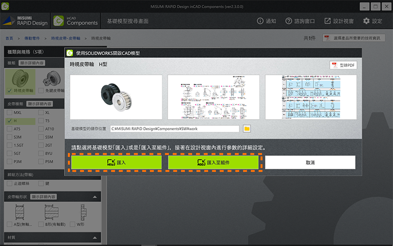Check the 止迴螺絲 fastening method
Screen dimensions: 393x246
10,184
